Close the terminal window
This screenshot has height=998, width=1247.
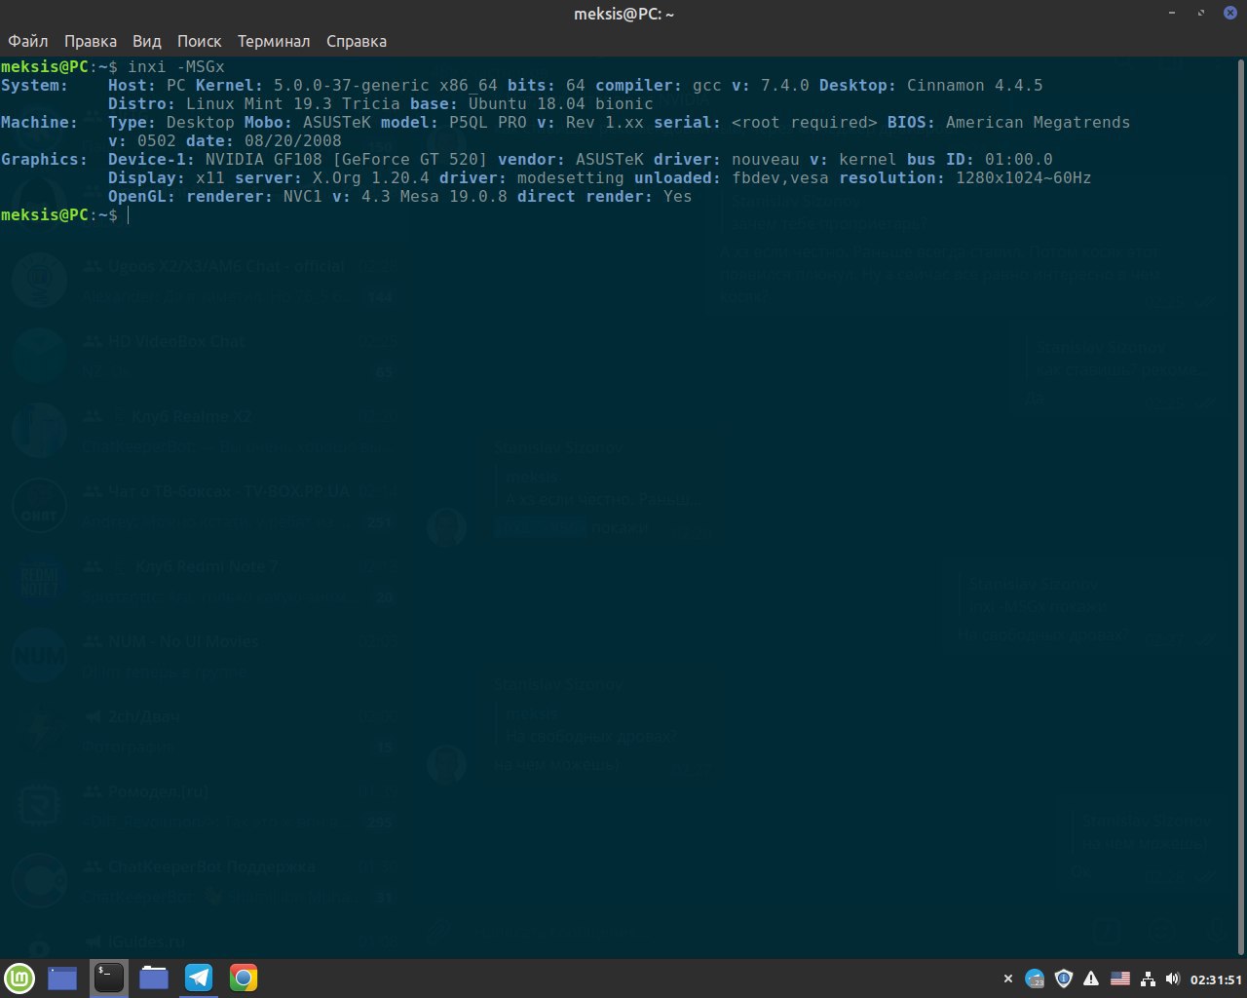[x=1230, y=13]
